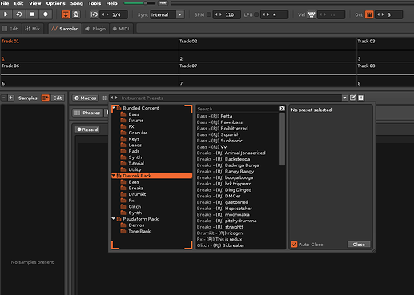Image resolution: width=414 pixels, height=295 pixels.
Task: Click BPM 110 value stepper arrows
Action: 219,14
